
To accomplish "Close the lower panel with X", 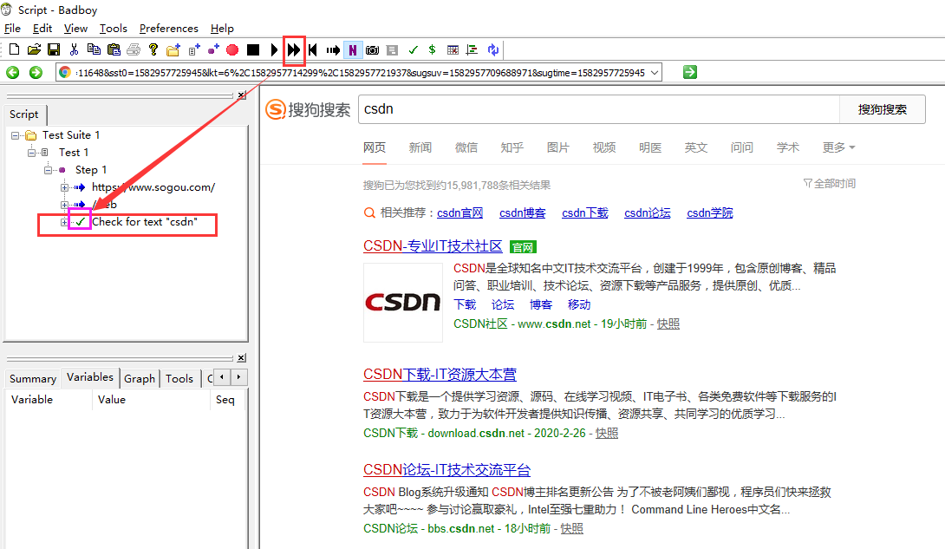I will [x=241, y=358].
